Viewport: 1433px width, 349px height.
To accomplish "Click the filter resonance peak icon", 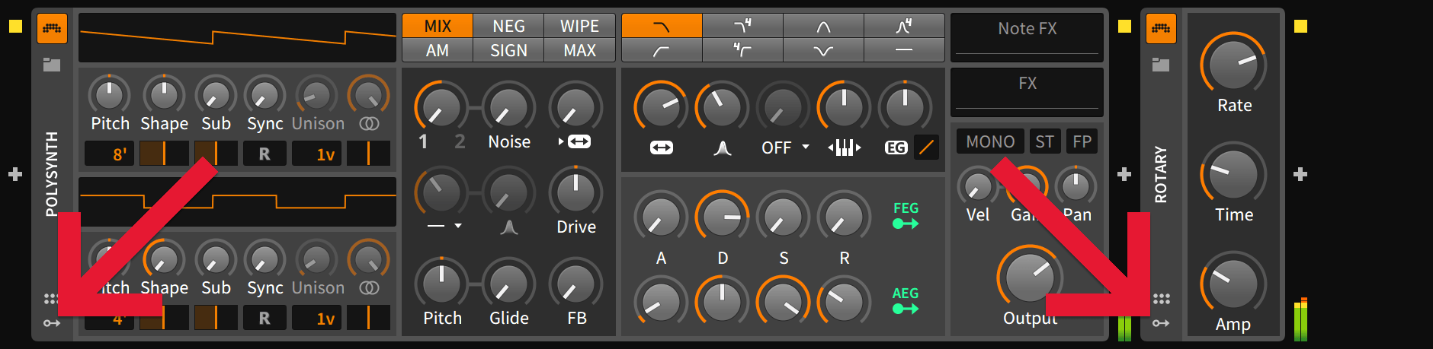I will point(723,148).
